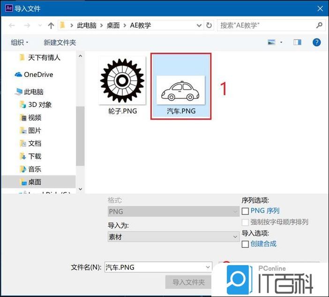Toggle 强制按字母顺序排列 checkbox
The height and width of the screenshot is (297, 329).
pos(245,222)
